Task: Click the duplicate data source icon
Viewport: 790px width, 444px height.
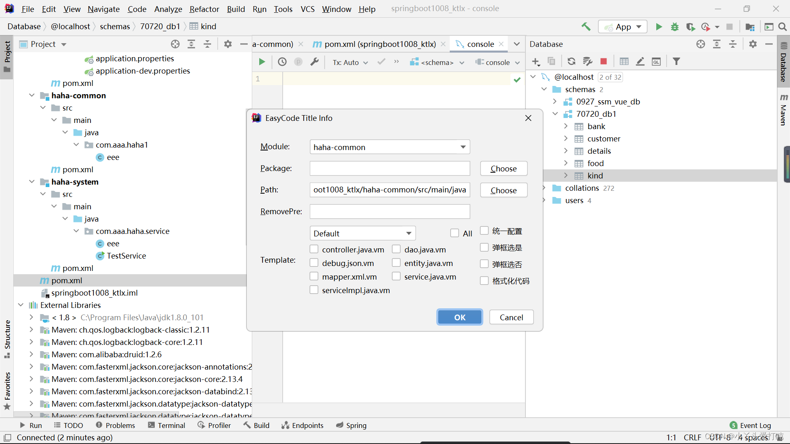Action: click(x=552, y=62)
